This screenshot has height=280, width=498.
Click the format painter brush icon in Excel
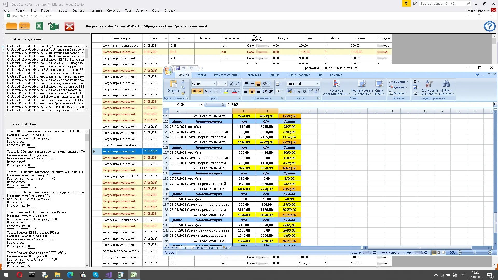click(x=183, y=93)
